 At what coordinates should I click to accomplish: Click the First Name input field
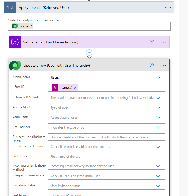106,157
